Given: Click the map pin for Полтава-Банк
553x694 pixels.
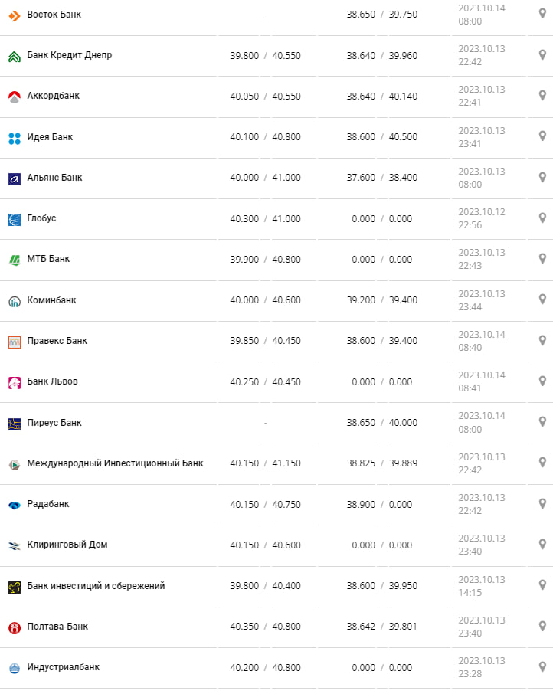Looking at the screenshot, I should pos(542,626).
